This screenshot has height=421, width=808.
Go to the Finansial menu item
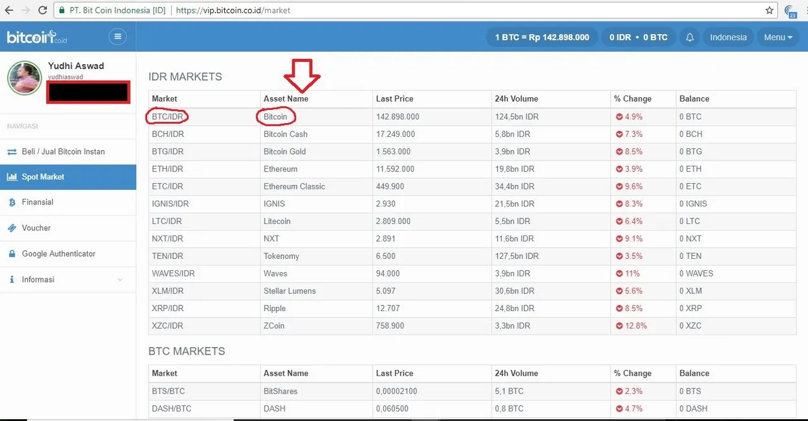tap(68, 202)
